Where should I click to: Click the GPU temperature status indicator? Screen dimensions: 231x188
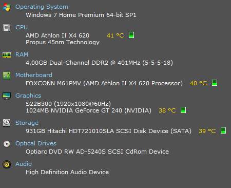[183, 110]
